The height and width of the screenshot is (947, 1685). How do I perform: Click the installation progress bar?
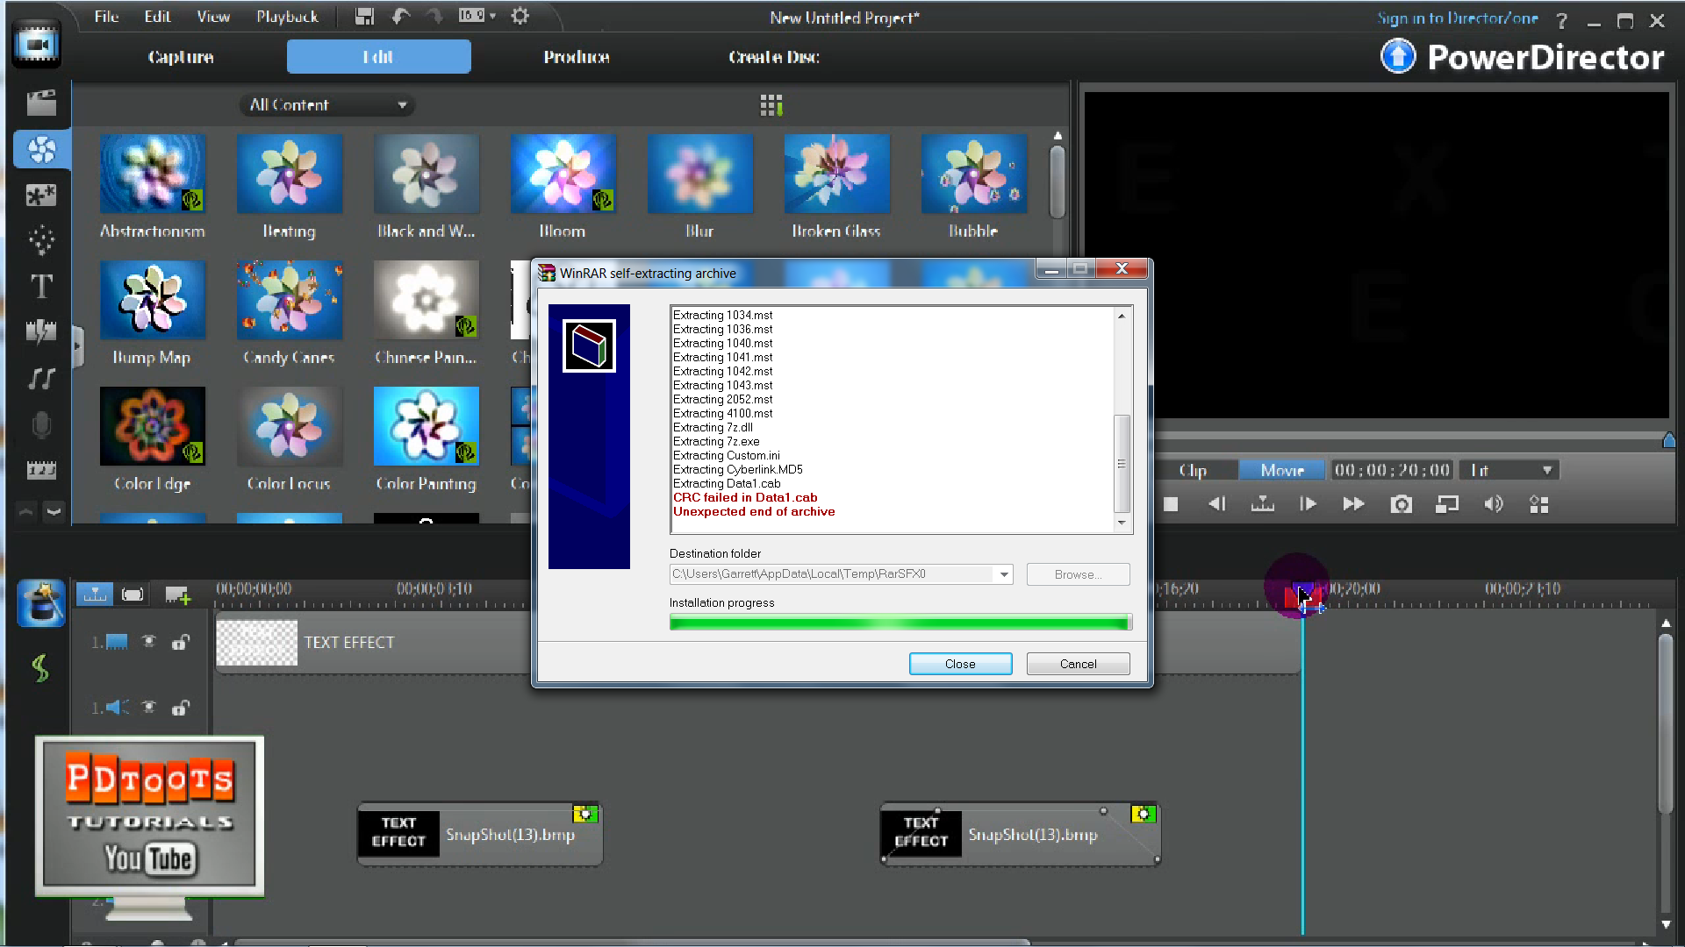coord(900,623)
